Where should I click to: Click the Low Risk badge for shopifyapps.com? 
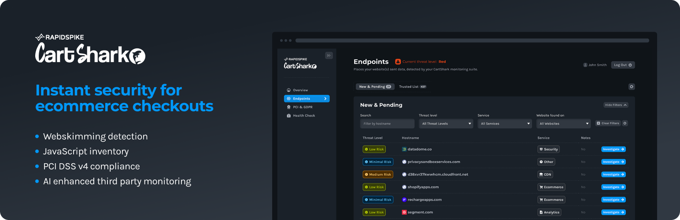point(374,187)
